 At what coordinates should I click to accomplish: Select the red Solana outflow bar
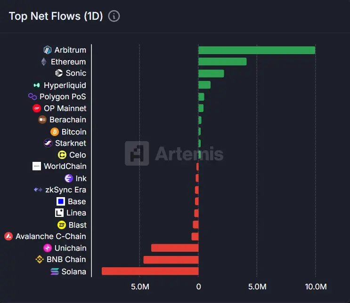click(x=150, y=271)
